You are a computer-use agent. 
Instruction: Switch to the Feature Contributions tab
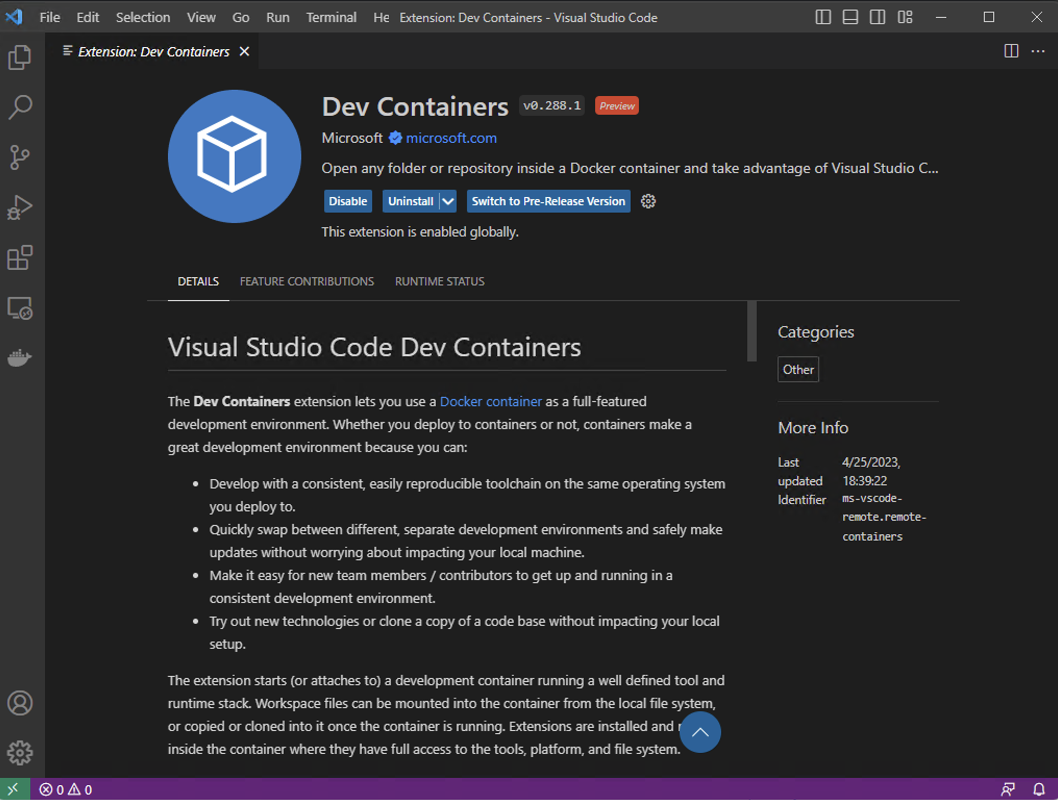coord(306,282)
